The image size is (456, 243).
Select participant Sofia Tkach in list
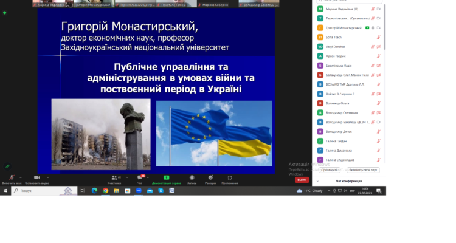pyautogui.click(x=349, y=37)
